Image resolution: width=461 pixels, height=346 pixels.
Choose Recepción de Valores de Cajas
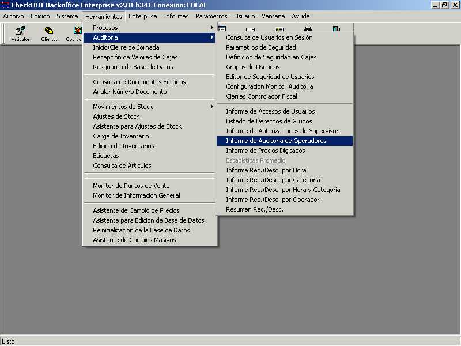click(150, 57)
